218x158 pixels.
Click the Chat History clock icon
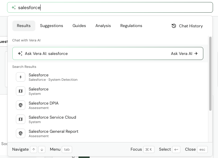pyautogui.click(x=174, y=26)
